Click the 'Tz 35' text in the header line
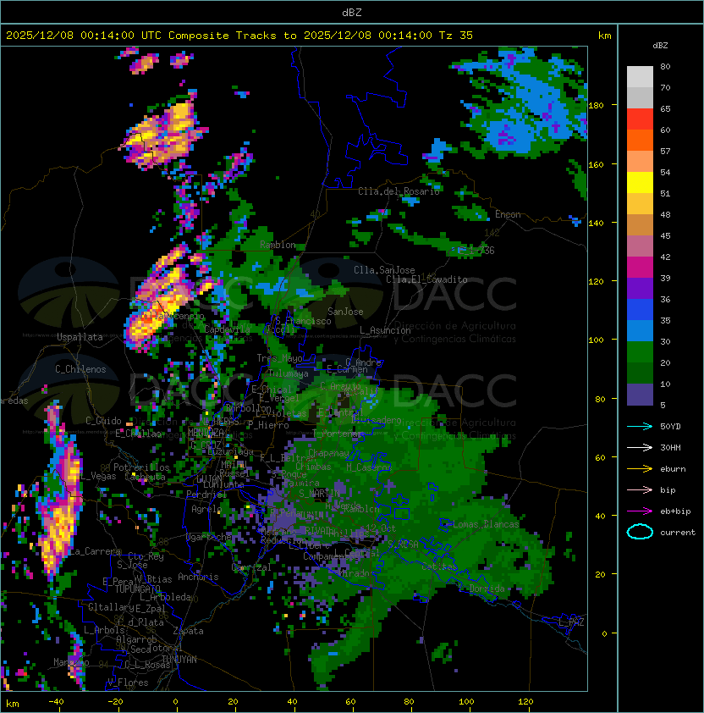 click(x=456, y=36)
